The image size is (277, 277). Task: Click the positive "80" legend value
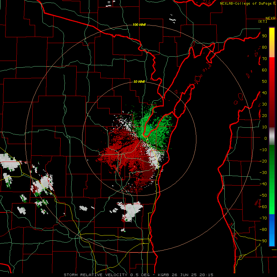point(264,47)
